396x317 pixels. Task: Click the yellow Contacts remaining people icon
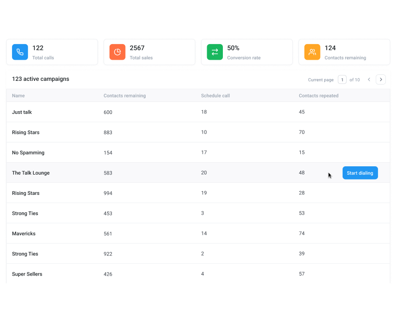[312, 52]
